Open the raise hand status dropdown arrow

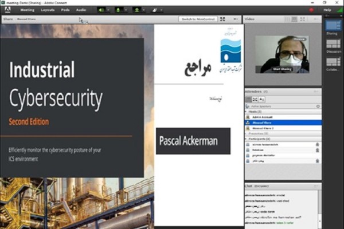(x=162, y=10)
